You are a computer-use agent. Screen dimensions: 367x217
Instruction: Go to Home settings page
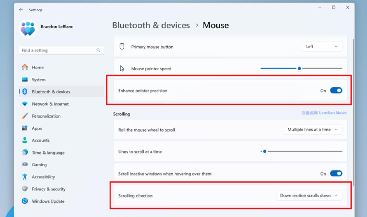61,67
